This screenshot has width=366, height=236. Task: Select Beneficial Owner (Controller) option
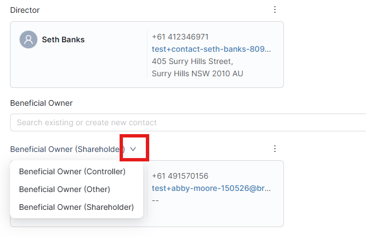(x=72, y=171)
